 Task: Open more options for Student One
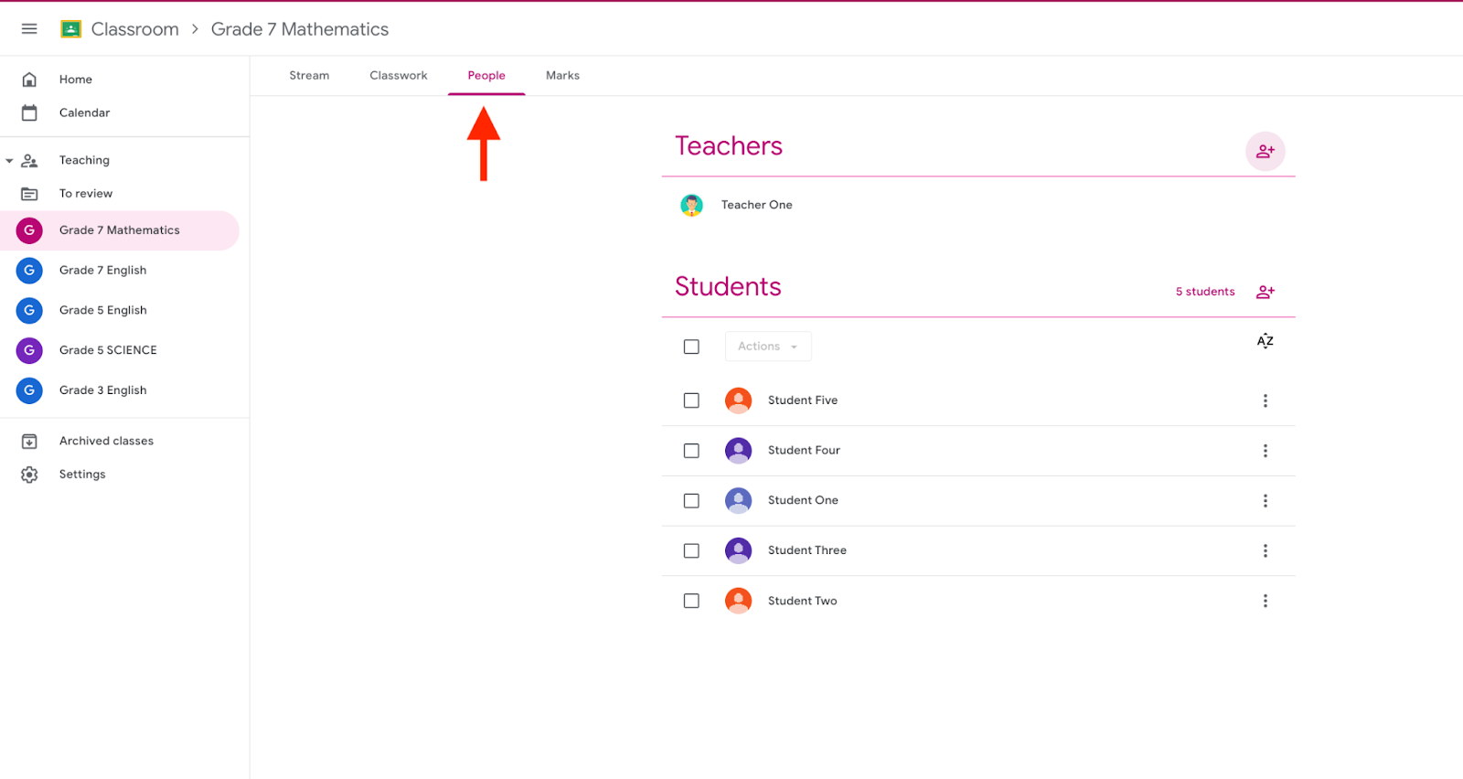point(1265,501)
